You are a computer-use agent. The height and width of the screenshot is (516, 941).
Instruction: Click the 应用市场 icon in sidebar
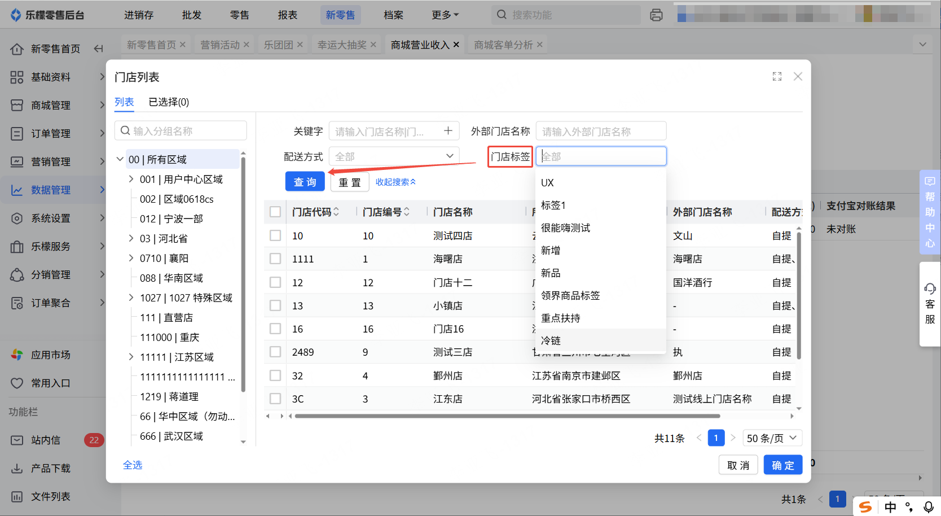[x=17, y=355]
